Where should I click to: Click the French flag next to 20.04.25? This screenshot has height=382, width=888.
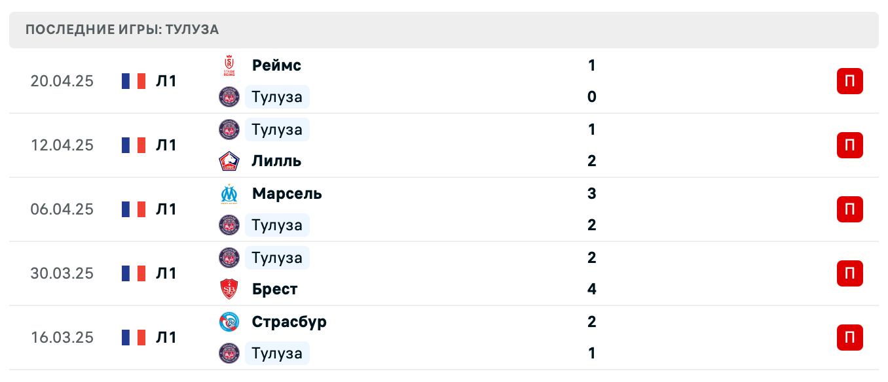click(x=134, y=81)
